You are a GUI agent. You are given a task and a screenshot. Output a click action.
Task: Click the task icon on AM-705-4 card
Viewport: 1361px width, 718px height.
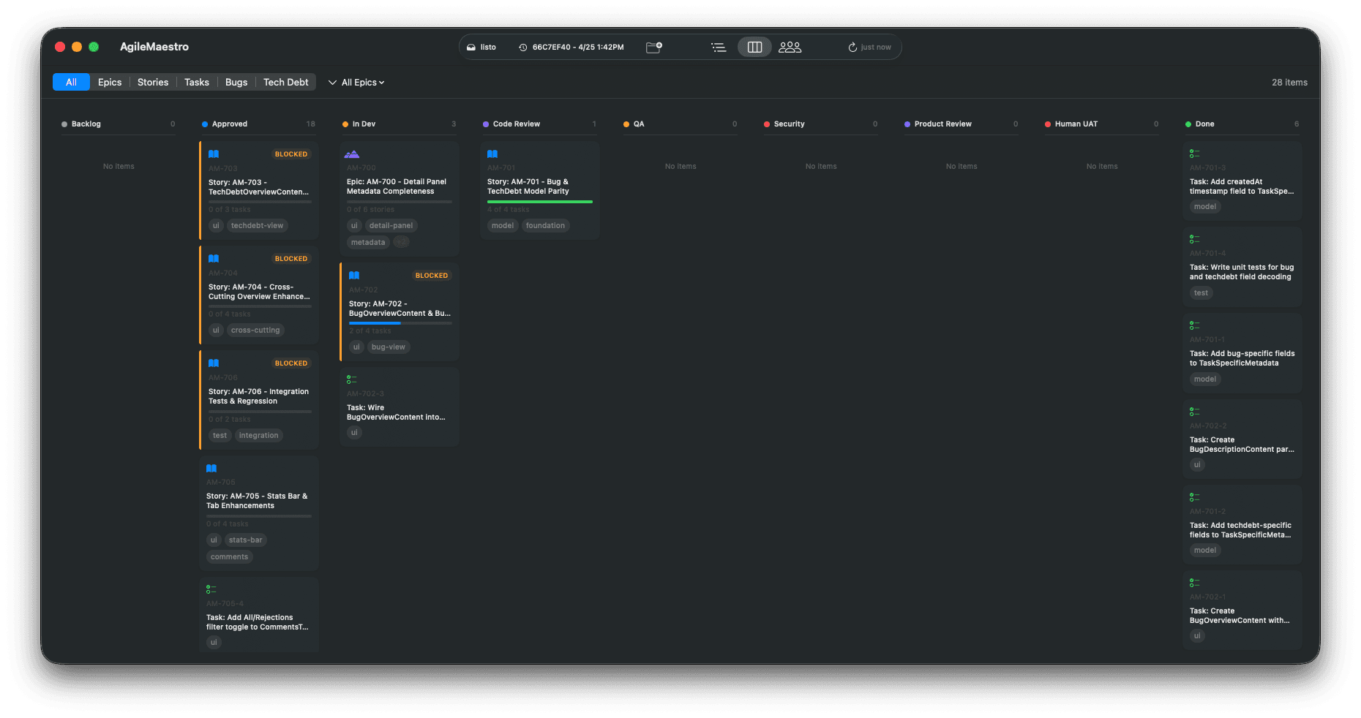pos(211,589)
